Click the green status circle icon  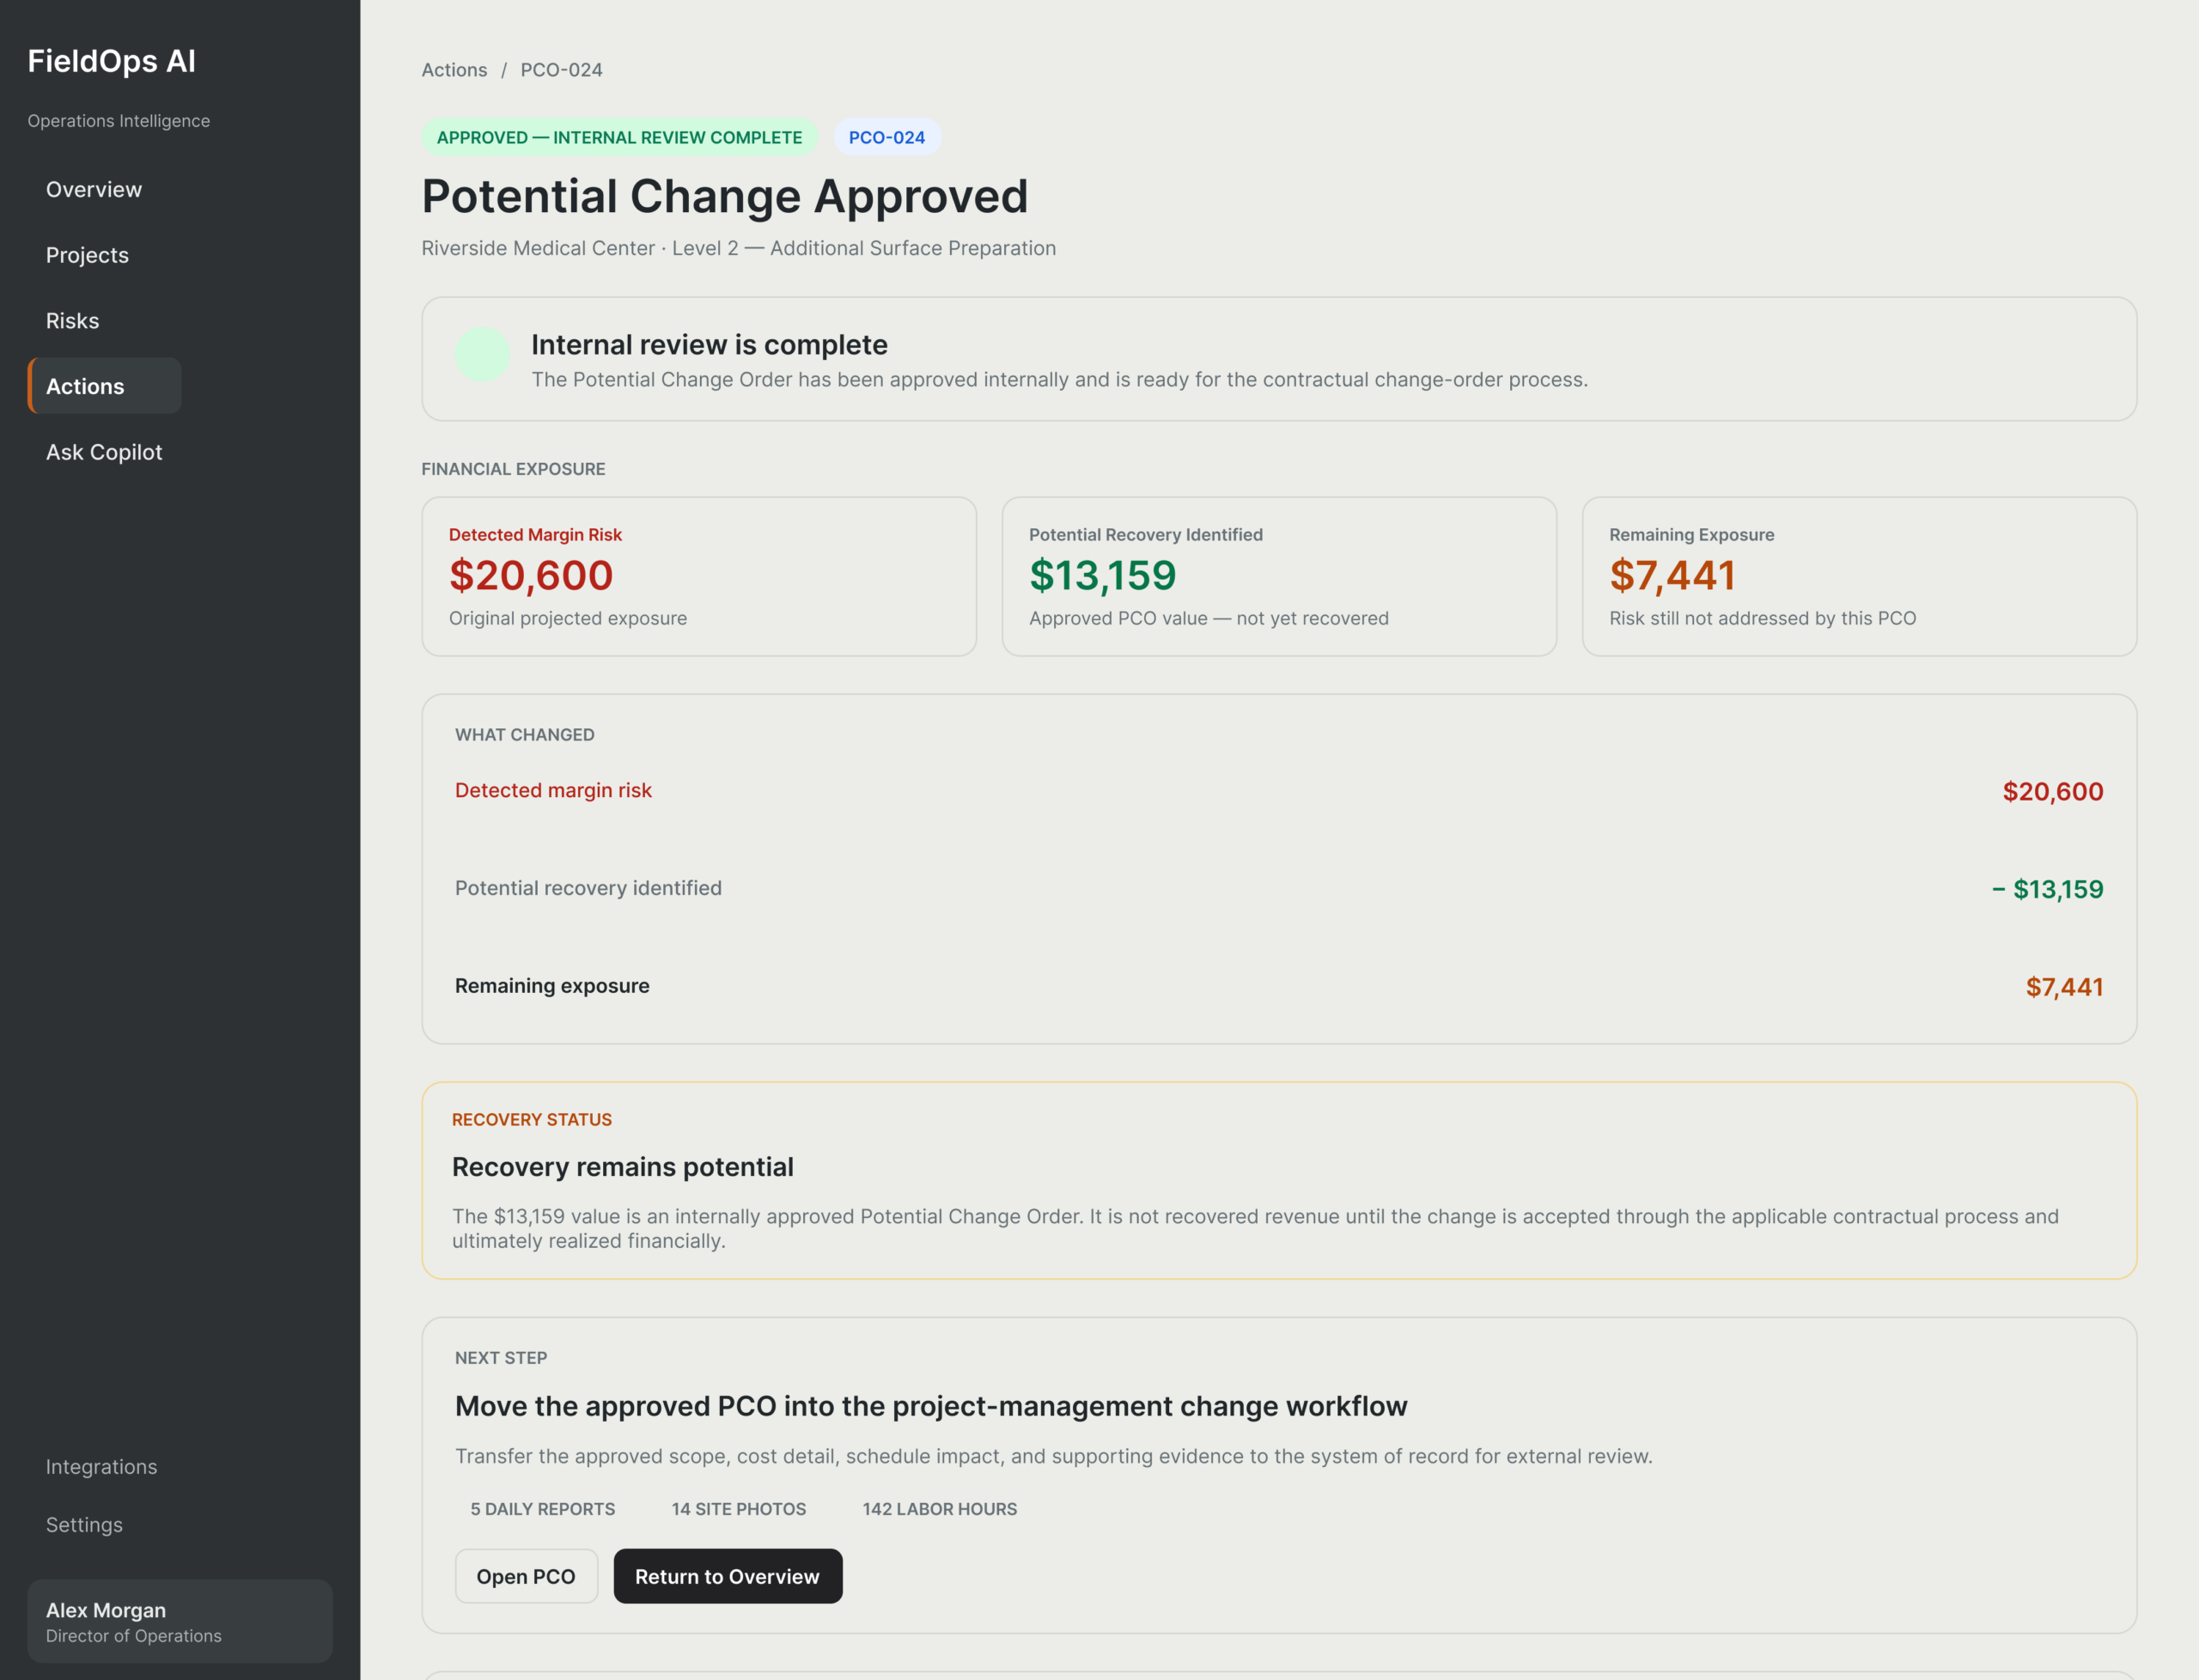click(x=482, y=354)
